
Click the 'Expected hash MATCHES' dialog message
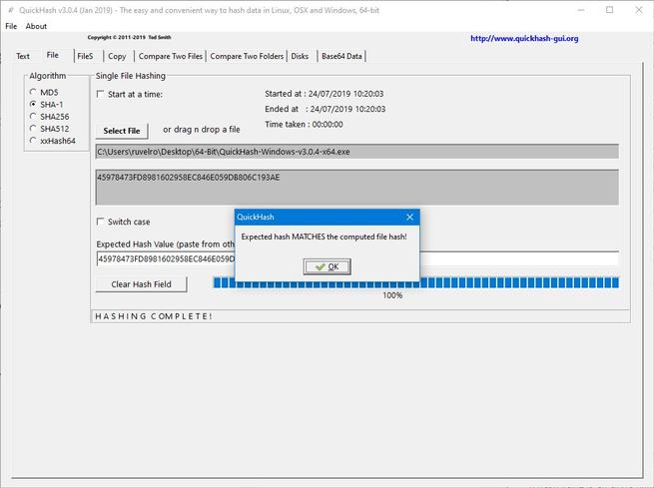tap(324, 237)
